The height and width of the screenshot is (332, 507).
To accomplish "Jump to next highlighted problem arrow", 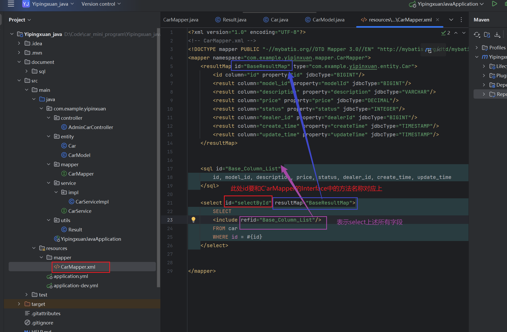I will point(464,33).
